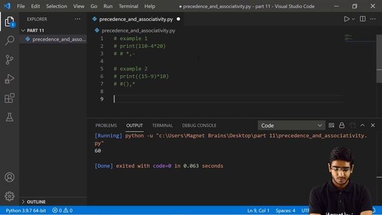The width and height of the screenshot is (382, 215).
Task: Open the Help menu
Action: pos(150,7)
